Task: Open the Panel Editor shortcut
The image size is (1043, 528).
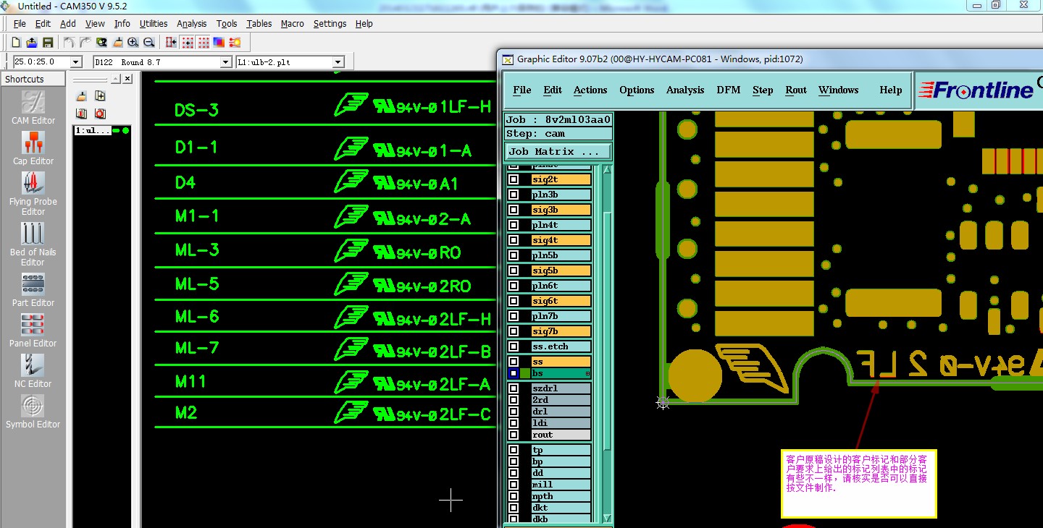Action: (33, 331)
